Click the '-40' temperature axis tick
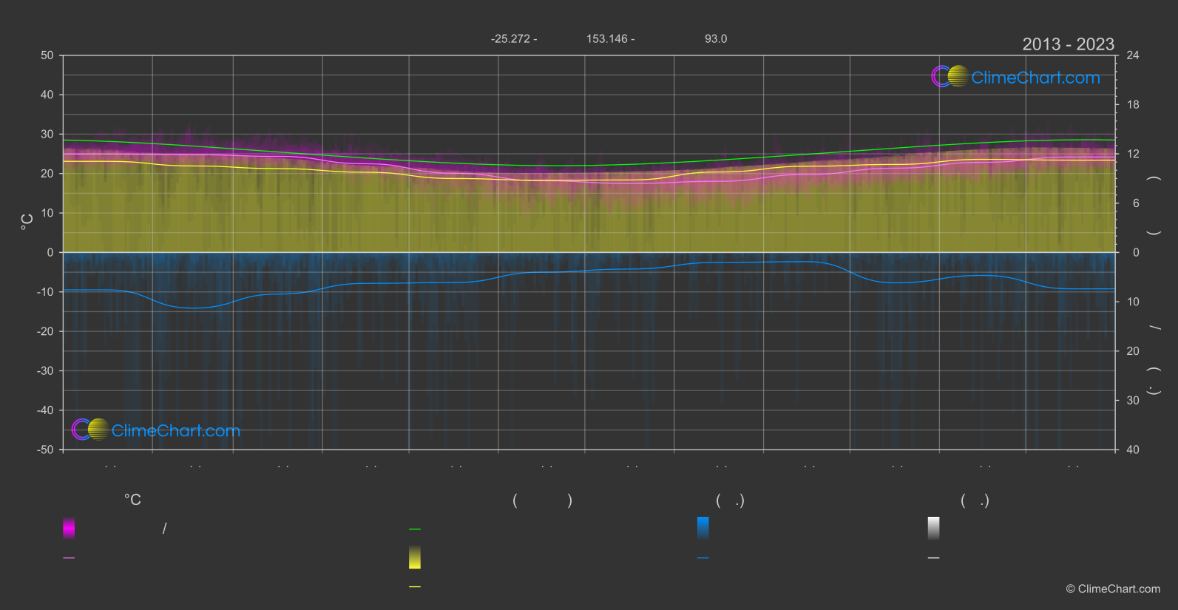This screenshot has width=1178, height=610. coord(45,410)
